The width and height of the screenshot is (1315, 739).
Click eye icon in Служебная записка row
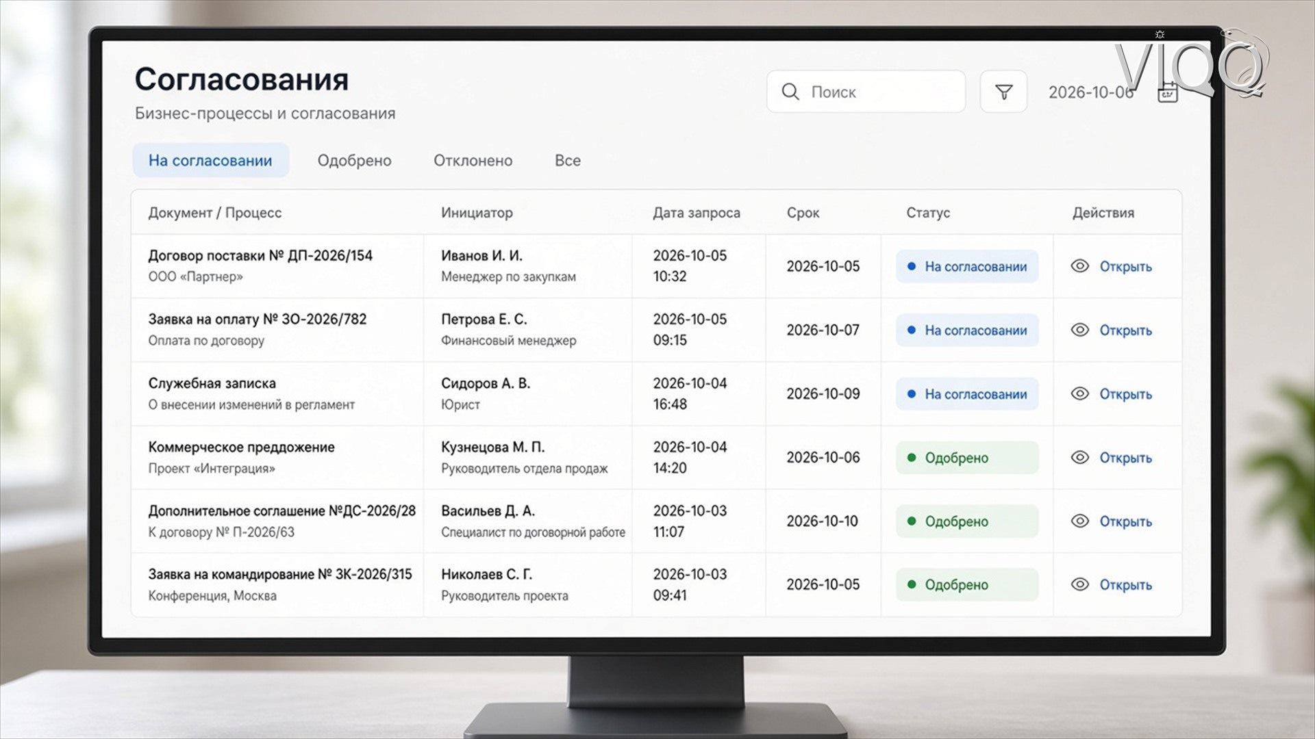tap(1079, 393)
